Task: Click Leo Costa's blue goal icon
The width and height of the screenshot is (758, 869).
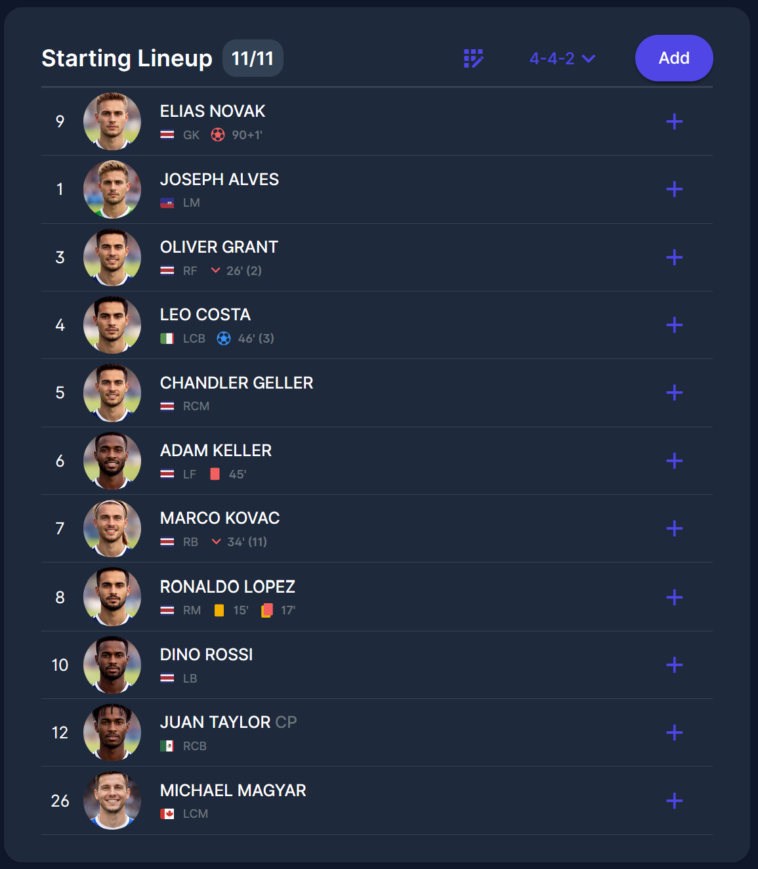Action: pos(224,339)
